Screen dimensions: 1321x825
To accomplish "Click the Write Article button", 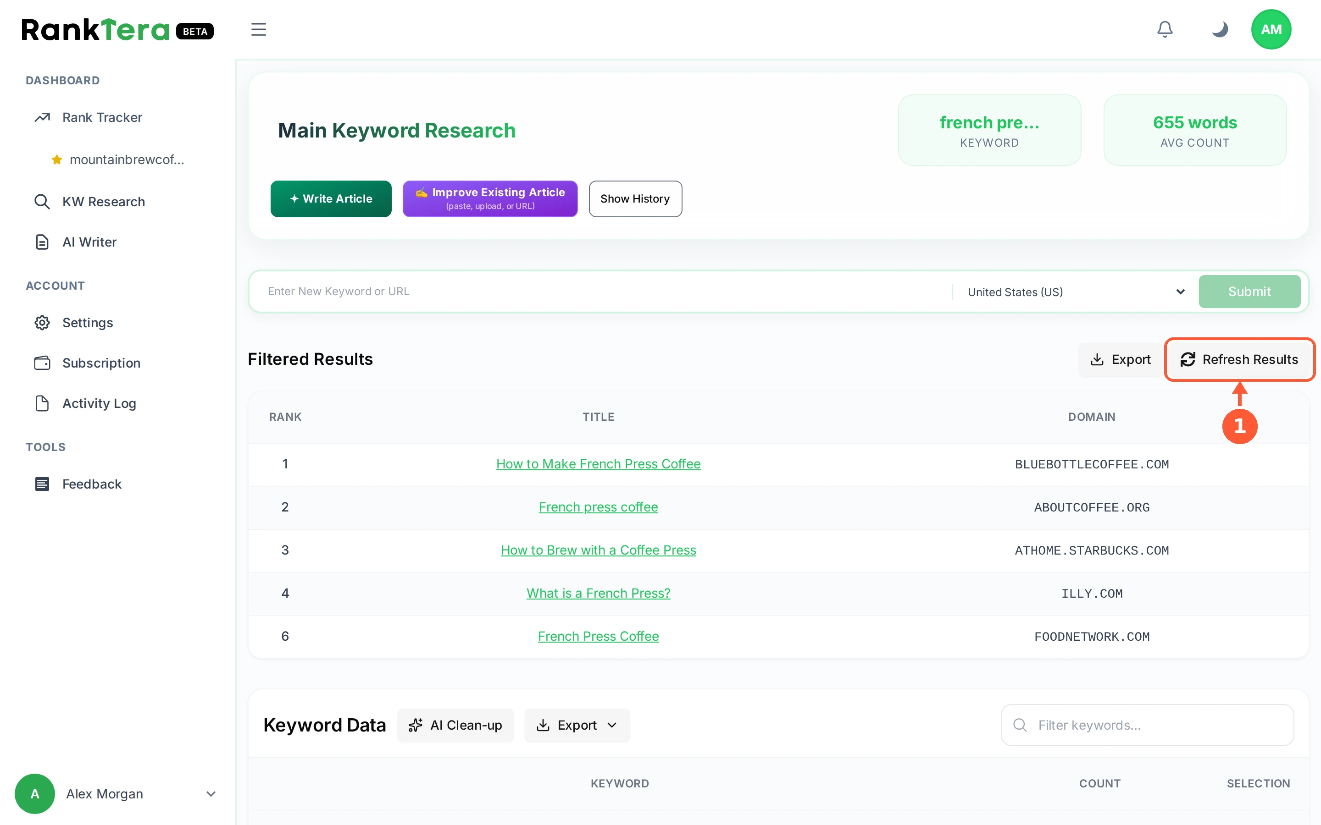I will point(331,198).
